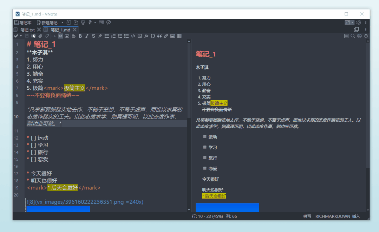Click the editor pane vertical scrollbar
Image resolution: width=379 pixels, height=232 pixels.
pos(189,80)
